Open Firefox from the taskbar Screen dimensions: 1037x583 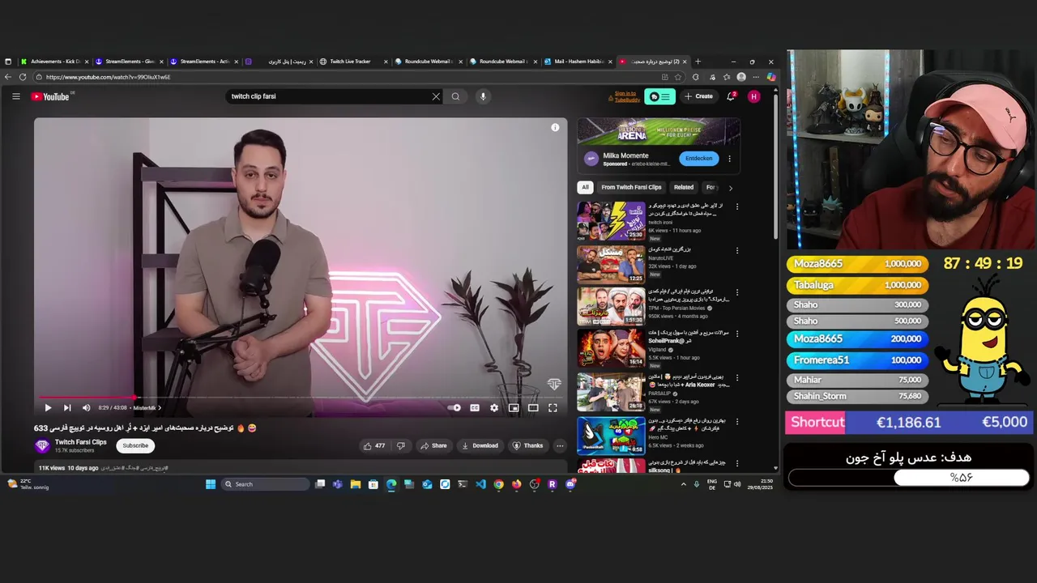pos(516,484)
